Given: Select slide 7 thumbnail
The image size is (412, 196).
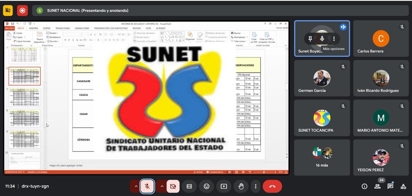Looking at the screenshot, I should pyautogui.click(x=24, y=97).
